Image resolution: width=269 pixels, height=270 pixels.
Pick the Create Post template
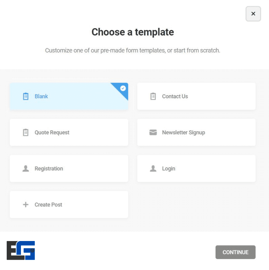click(x=48, y=205)
